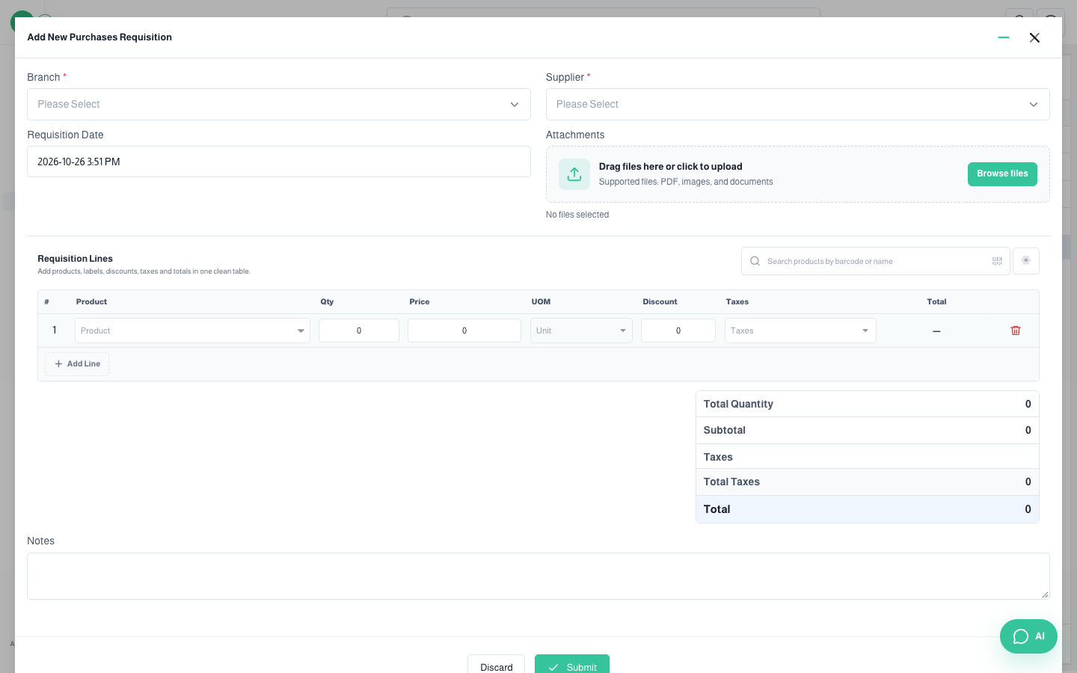Click the product search box
The width and height of the screenshot is (1077, 673).
tap(876, 261)
